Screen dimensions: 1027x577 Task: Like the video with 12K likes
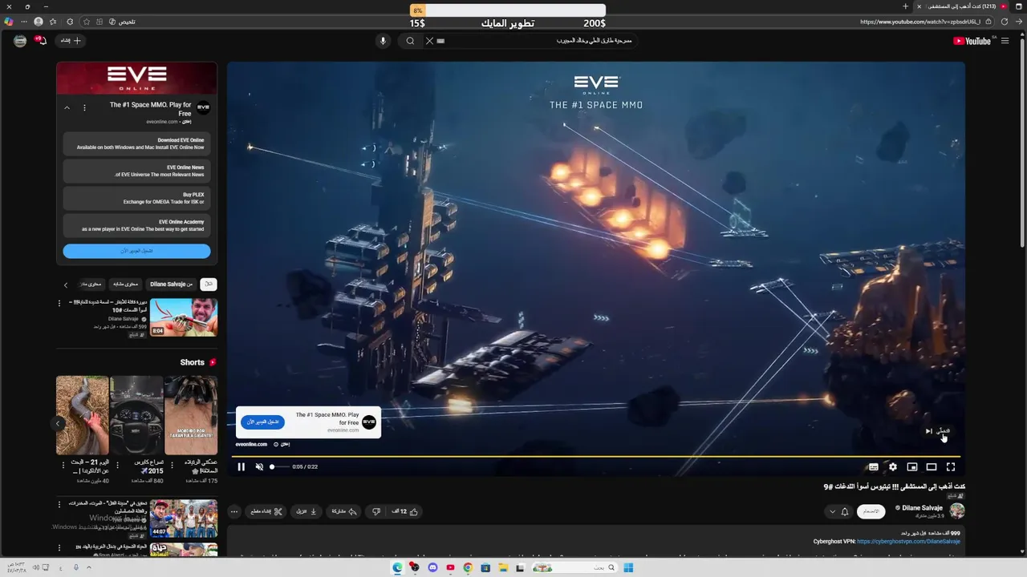pyautogui.click(x=405, y=511)
